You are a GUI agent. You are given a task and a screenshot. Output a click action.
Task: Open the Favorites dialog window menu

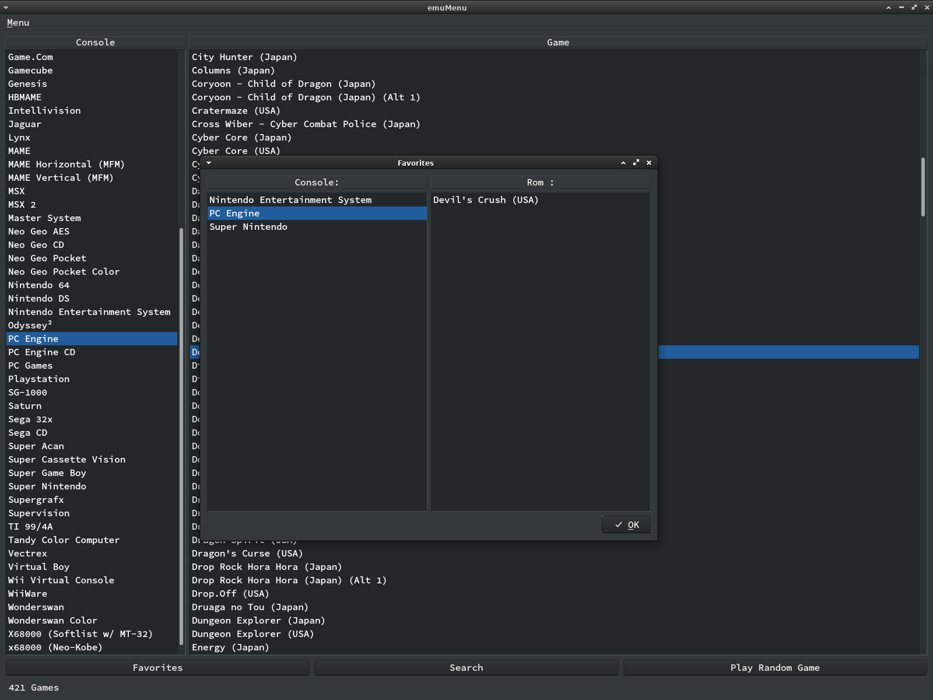tap(209, 163)
